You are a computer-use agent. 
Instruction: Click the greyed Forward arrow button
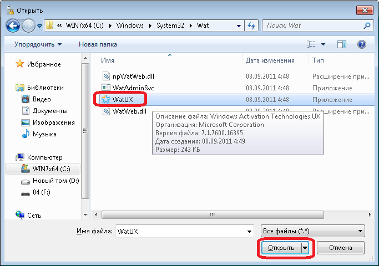(28, 25)
